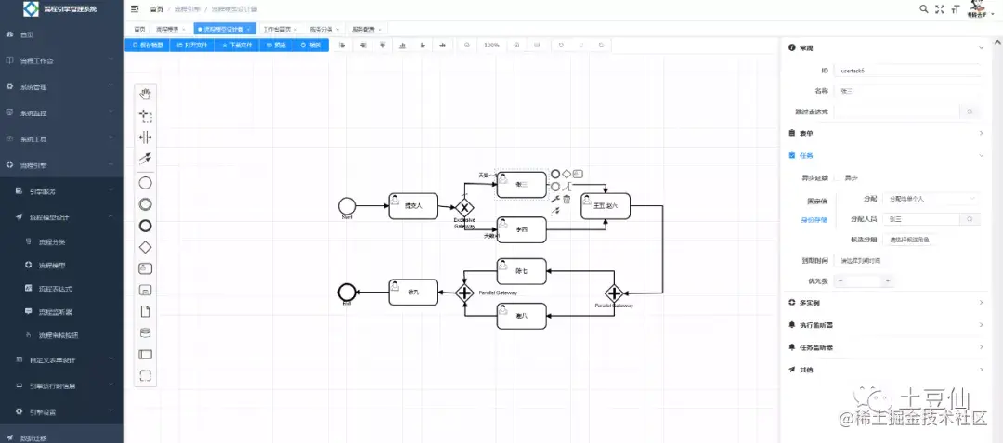This screenshot has height=443, width=1003.
Task: Collapse the sidebar with hamburger icon
Action: click(135, 9)
